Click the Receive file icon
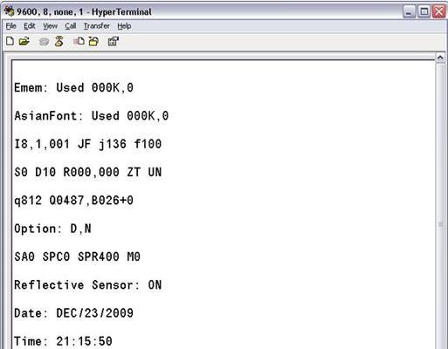The width and height of the screenshot is (448, 349). [93, 41]
